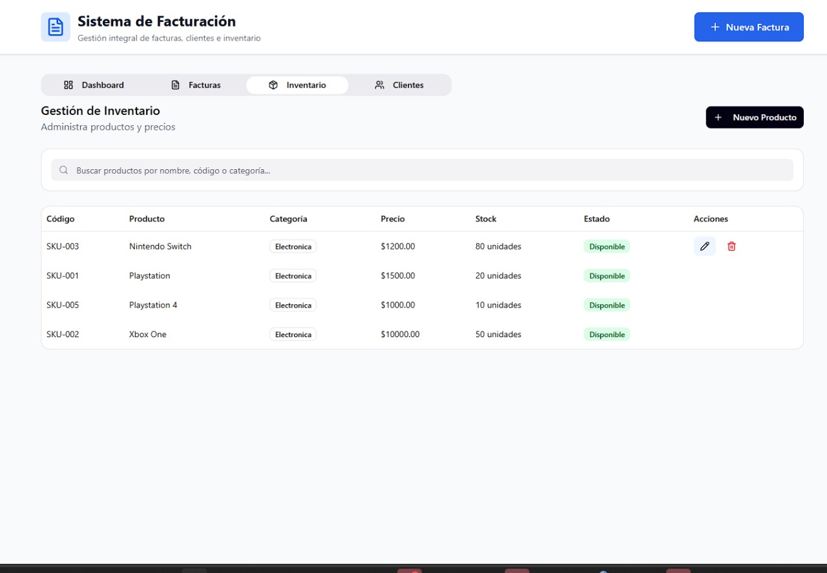Image resolution: width=827 pixels, height=573 pixels.
Task: Click the Xbox One price $10000.00
Action: coord(400,335)
